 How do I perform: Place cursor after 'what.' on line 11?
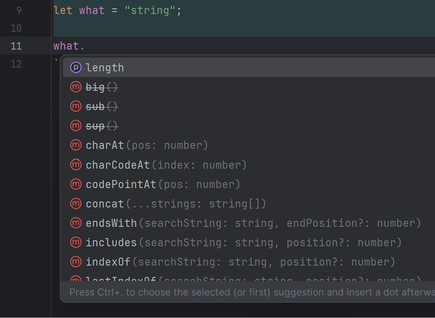(84, 46)
